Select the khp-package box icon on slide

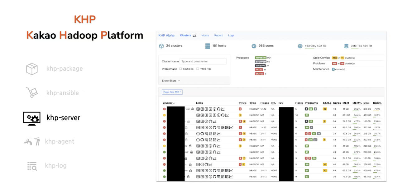[32, 69]
